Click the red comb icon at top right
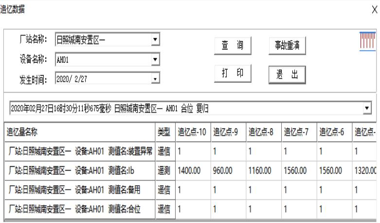 [367, 41]
